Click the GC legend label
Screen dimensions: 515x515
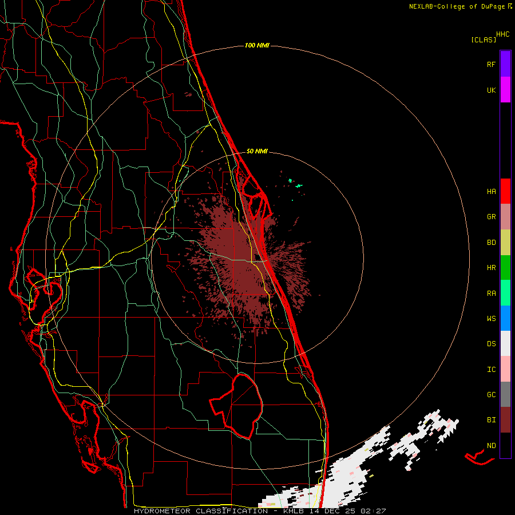click(491, 395)
